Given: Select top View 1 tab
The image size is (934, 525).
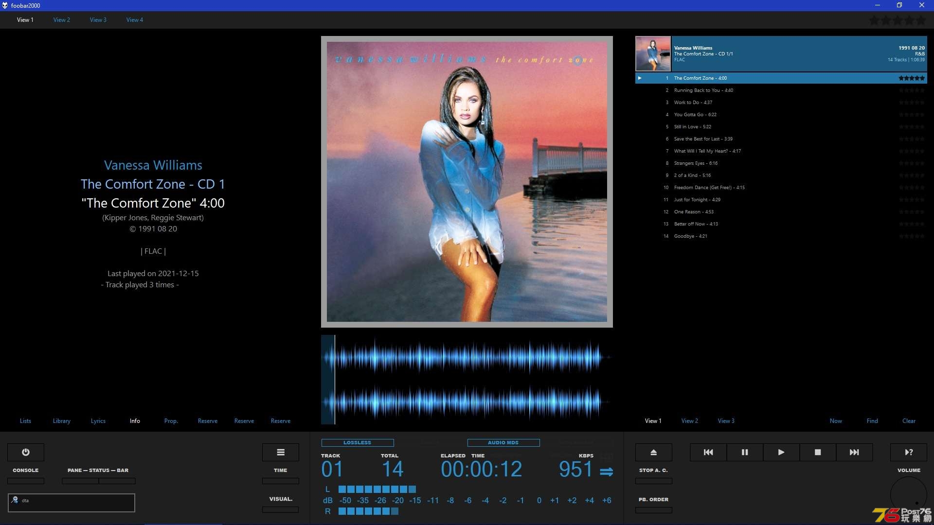Looking at the screenshot, I should tap(25, 20).
